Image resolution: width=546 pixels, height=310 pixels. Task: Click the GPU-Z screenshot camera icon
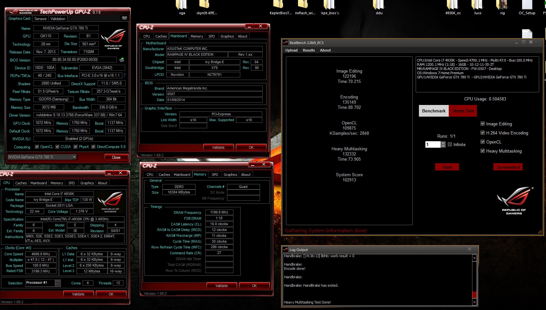pyautogui.click(x=124, y=18)
